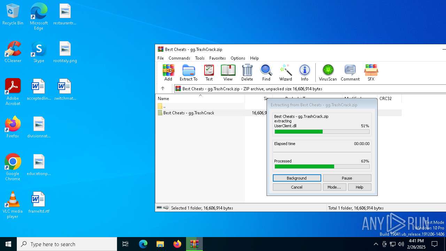
Task: Select switchmat... Word document on desktop
Action: coord(65,90)
